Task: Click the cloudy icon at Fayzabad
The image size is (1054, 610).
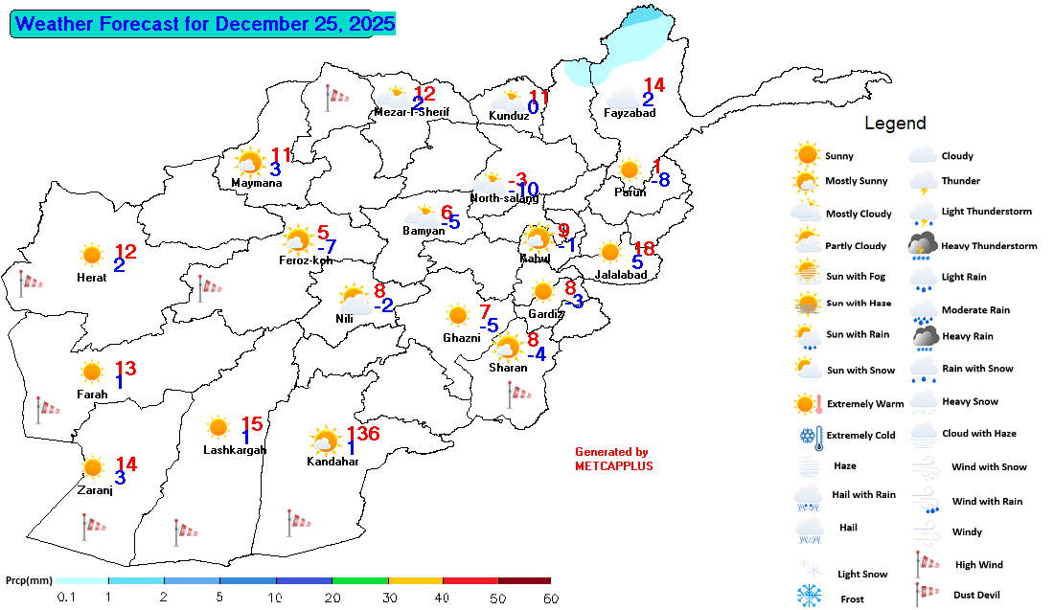Action: pyautogui.click(x=623, y=97)
